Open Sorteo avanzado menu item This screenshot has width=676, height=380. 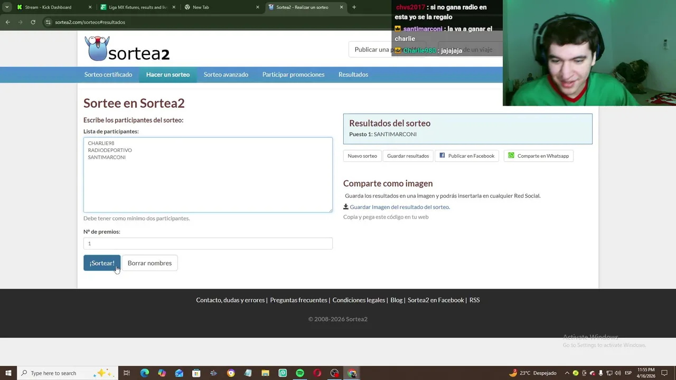coord(226,74)
